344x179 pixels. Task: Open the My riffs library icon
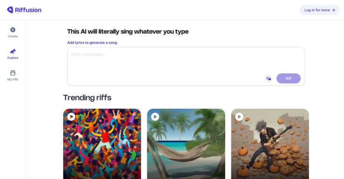click(x=13, y=73)
